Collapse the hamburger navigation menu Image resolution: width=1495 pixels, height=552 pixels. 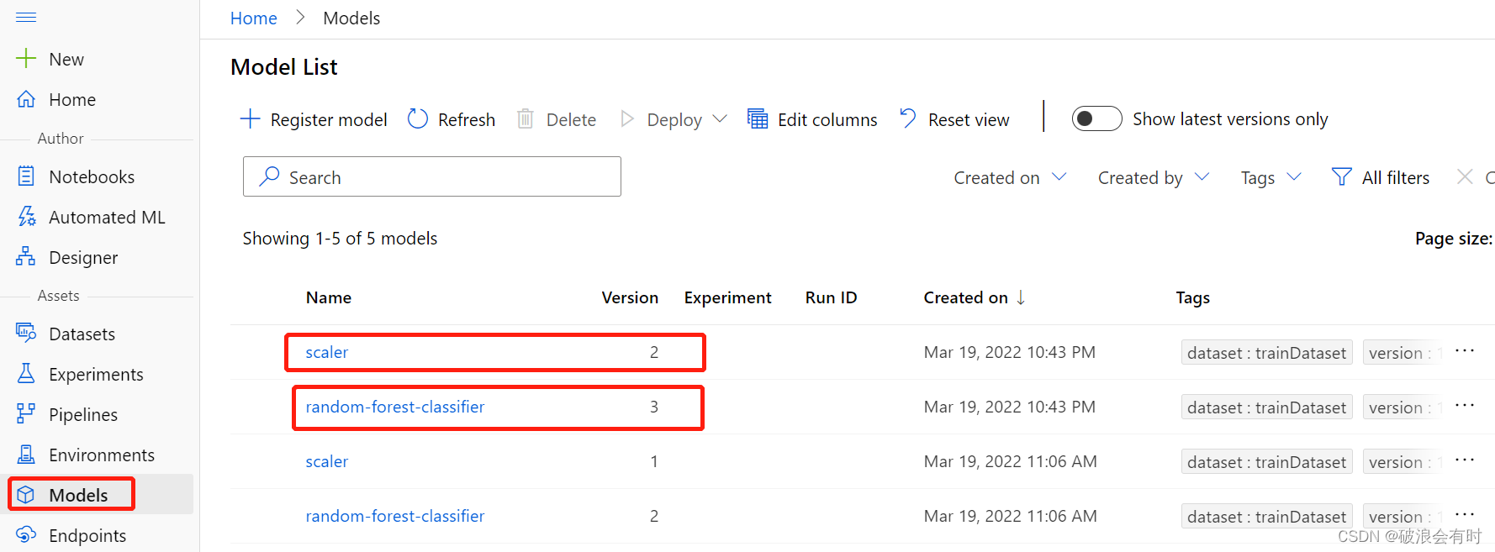(x=26, y=17)
